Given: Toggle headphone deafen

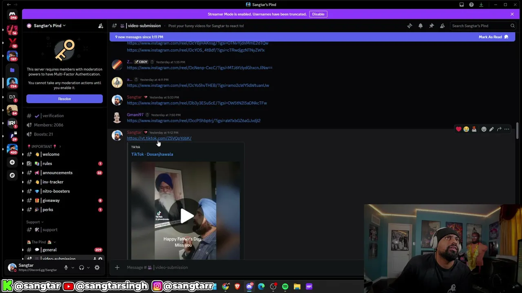Looking at the screenshot, I should click(x=82, y=267).
